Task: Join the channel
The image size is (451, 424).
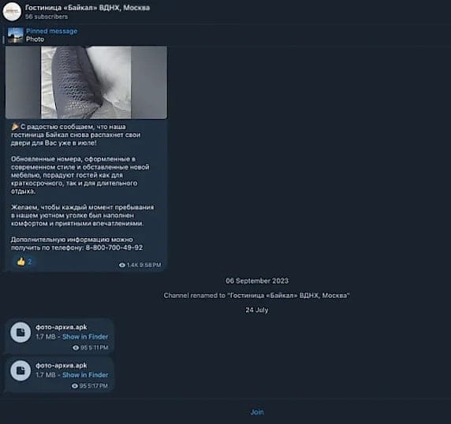Action: pos(257,412)
